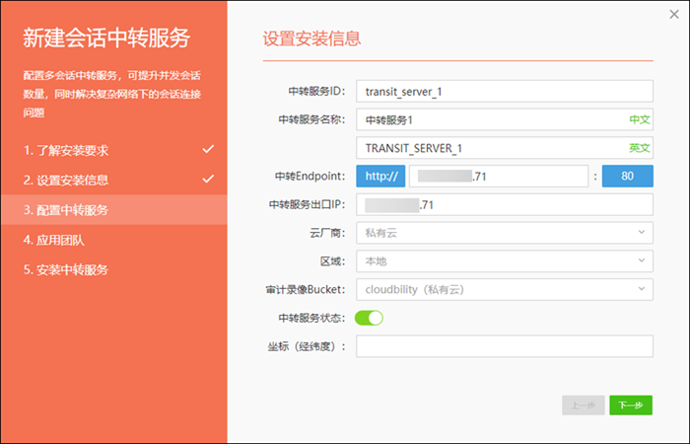Expand the 区域 dropdown

(x=505, y=261)
